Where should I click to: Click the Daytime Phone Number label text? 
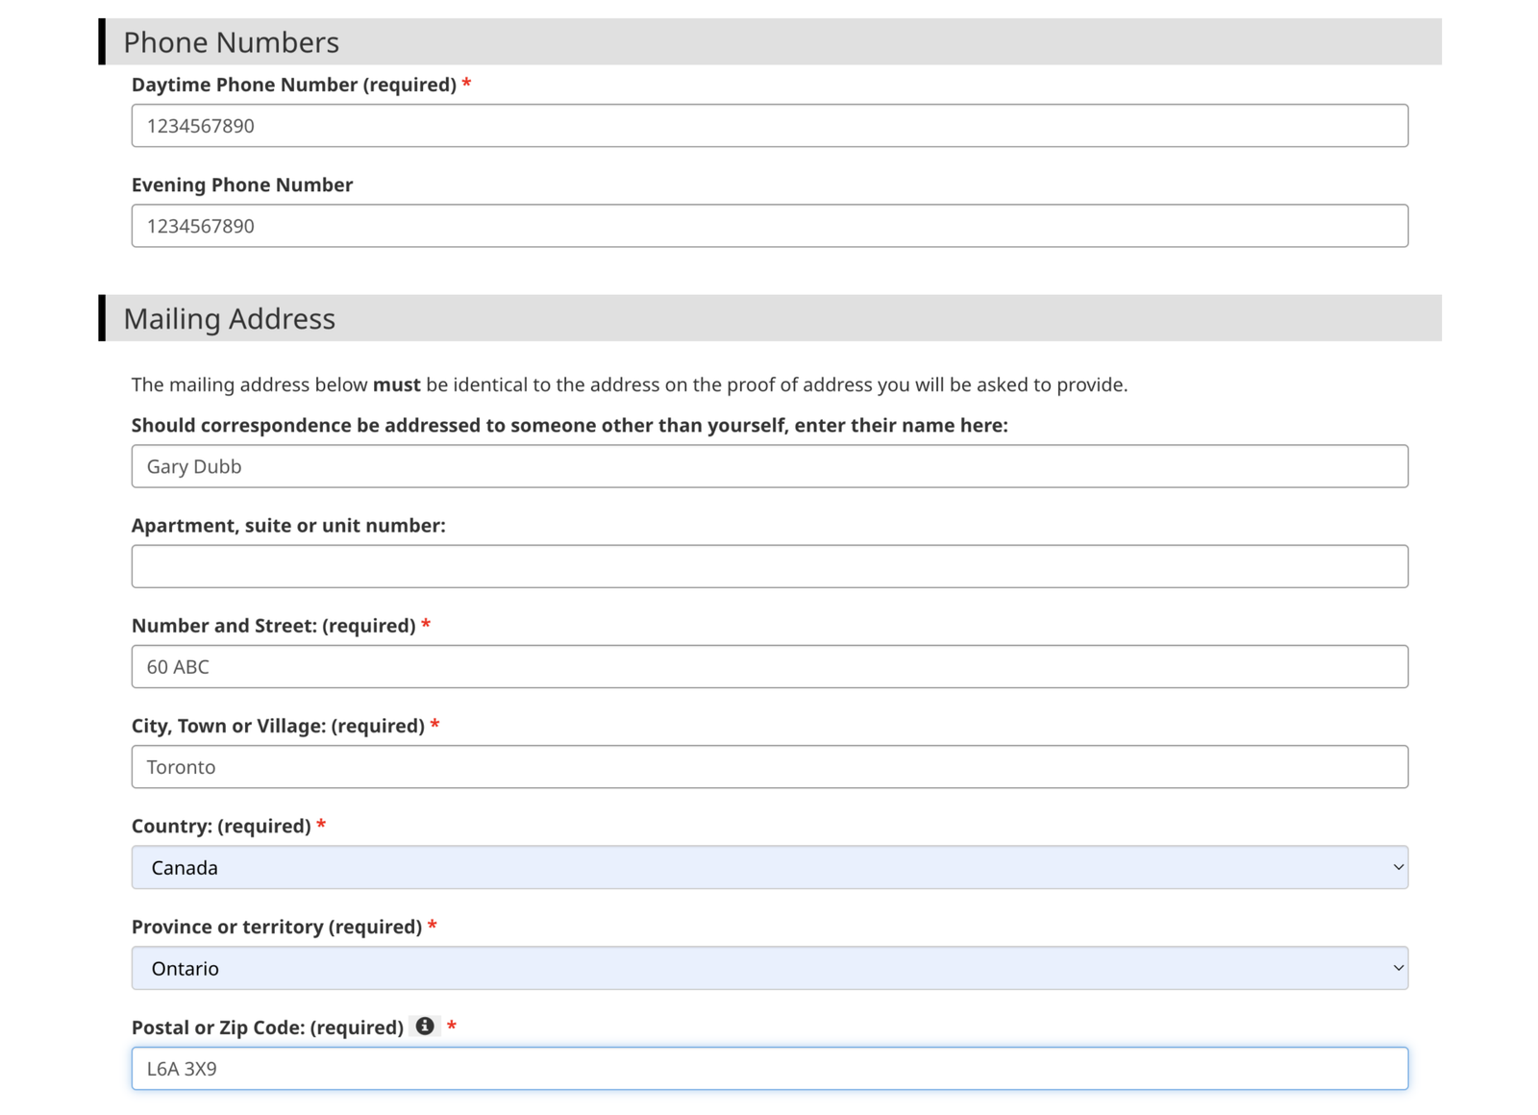[293, 85]
